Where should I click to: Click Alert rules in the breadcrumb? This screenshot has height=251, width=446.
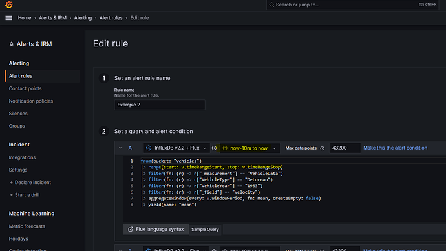pyautogui.click(x=111, y=18)
